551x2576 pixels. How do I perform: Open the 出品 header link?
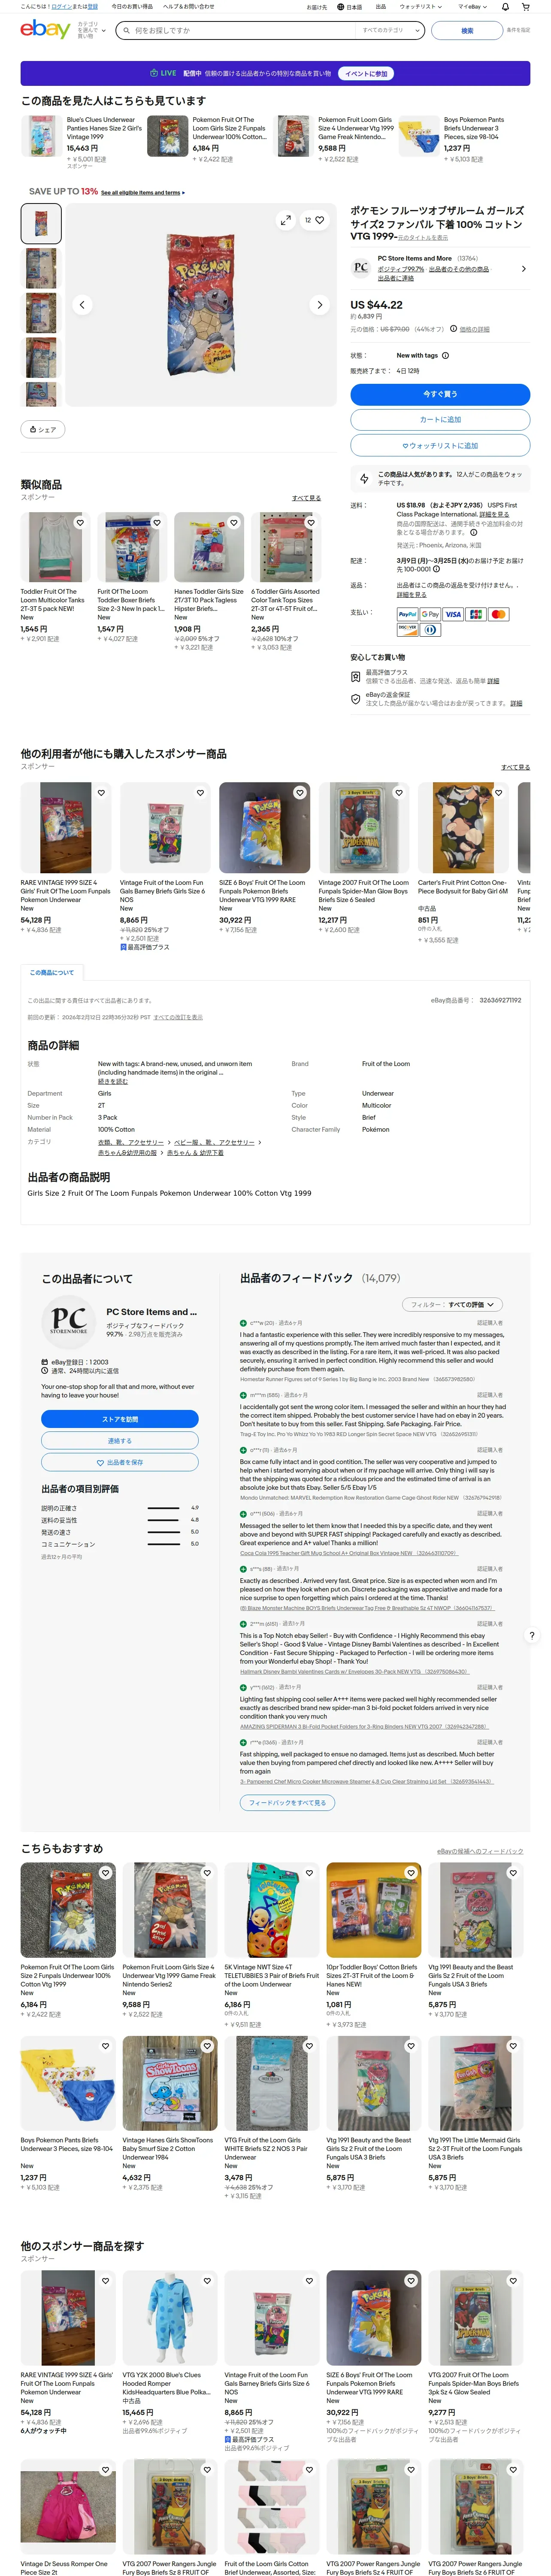(380, 6)
